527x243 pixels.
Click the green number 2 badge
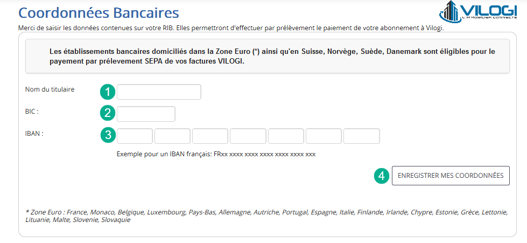coord(108,113)
